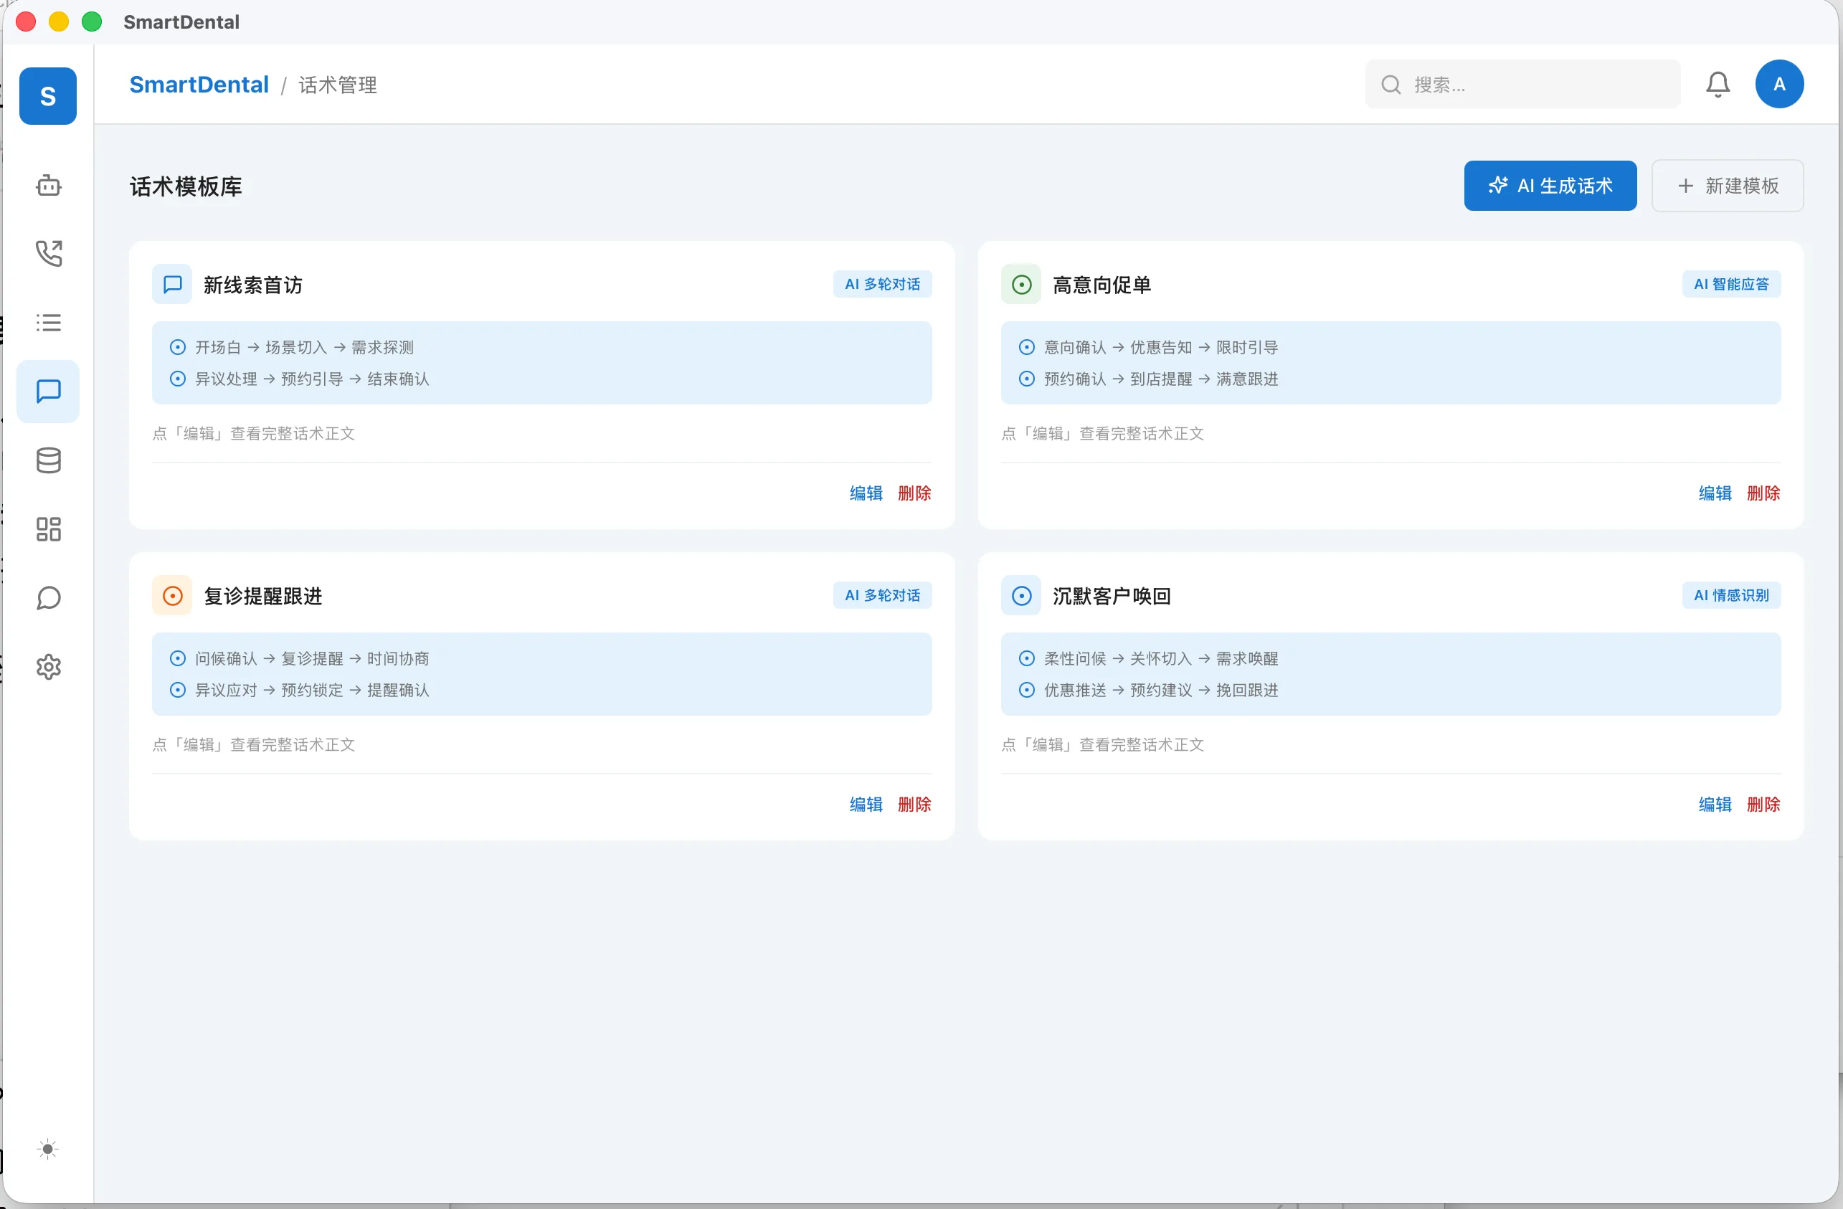Click the 复诊提醒跟进 card orange target icon
Image resolution: width=1843 pixels, height=1209 pixels.
click(x=172, y=596)
